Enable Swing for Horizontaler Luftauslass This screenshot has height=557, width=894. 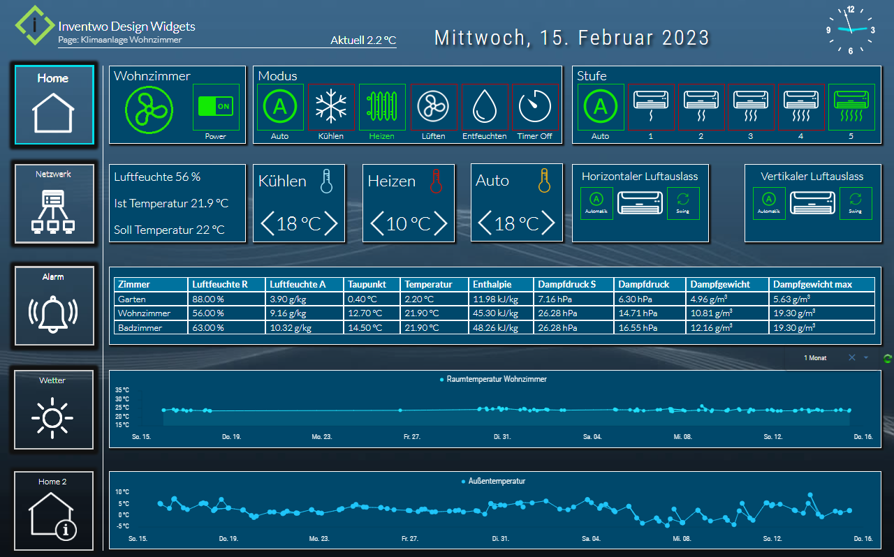click(683, 203)
